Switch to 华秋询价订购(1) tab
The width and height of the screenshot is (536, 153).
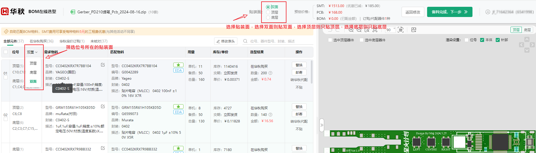pyautogui.click(x=72, y=41)
